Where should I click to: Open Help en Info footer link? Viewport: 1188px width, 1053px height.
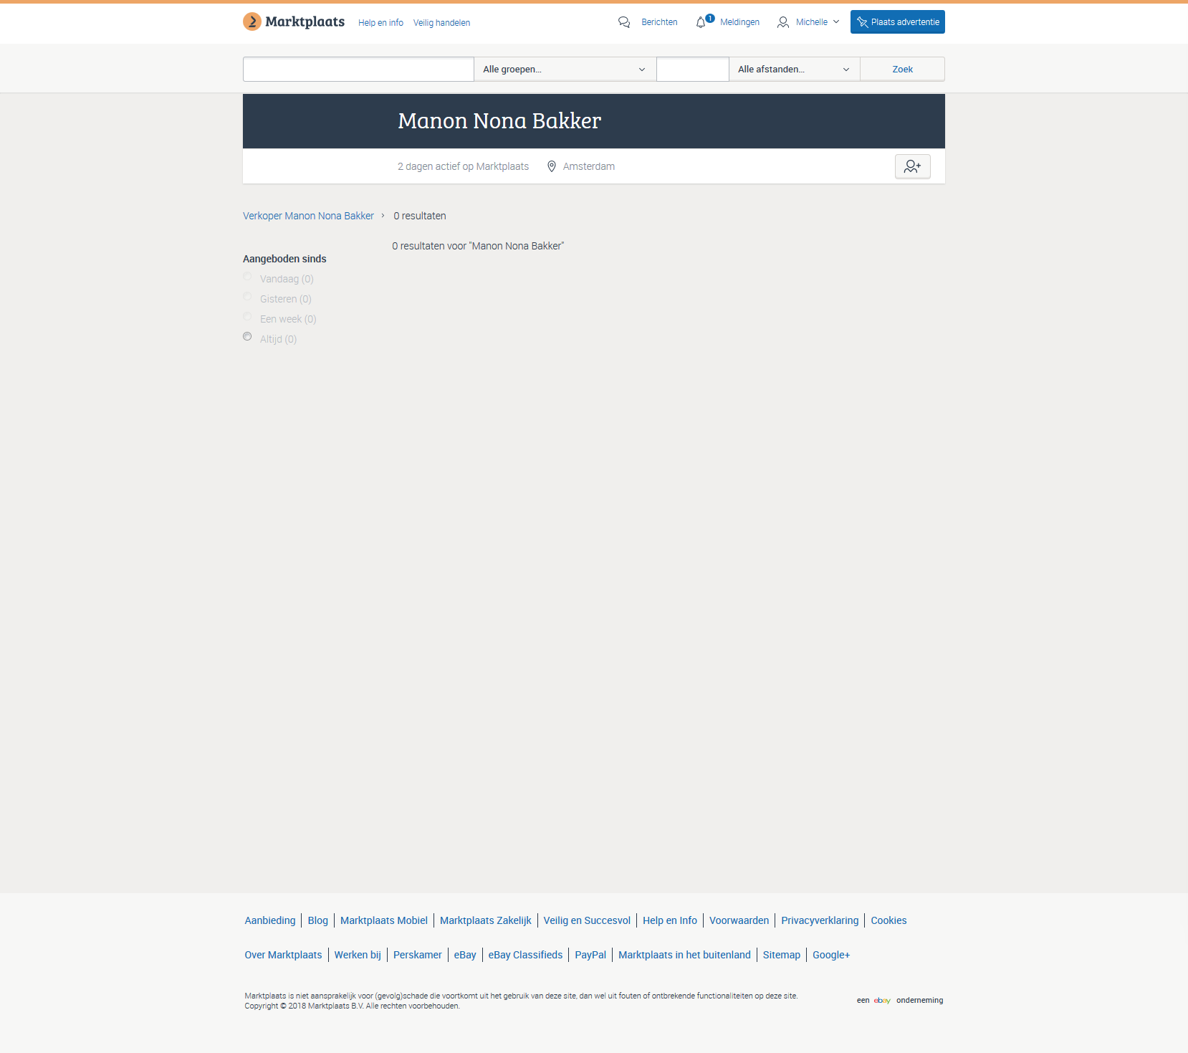[670, 920]
